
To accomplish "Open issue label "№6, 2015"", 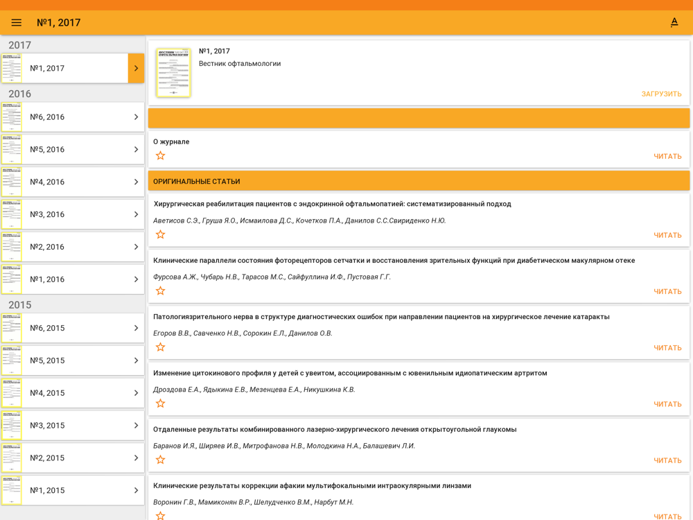I will (x=47, y=328).
